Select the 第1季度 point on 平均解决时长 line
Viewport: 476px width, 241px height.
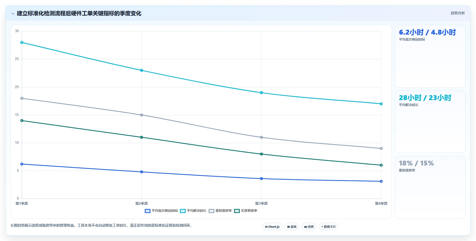[x=22, y=42]
